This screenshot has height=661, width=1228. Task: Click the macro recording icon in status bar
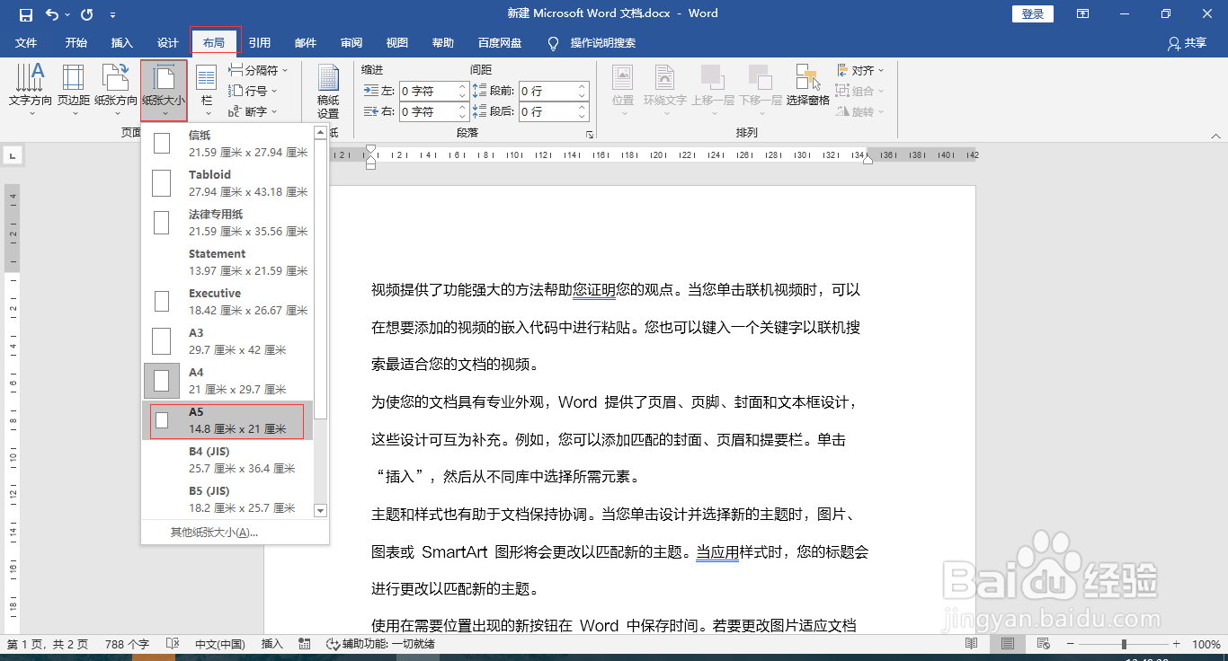[x=305, y=644]
